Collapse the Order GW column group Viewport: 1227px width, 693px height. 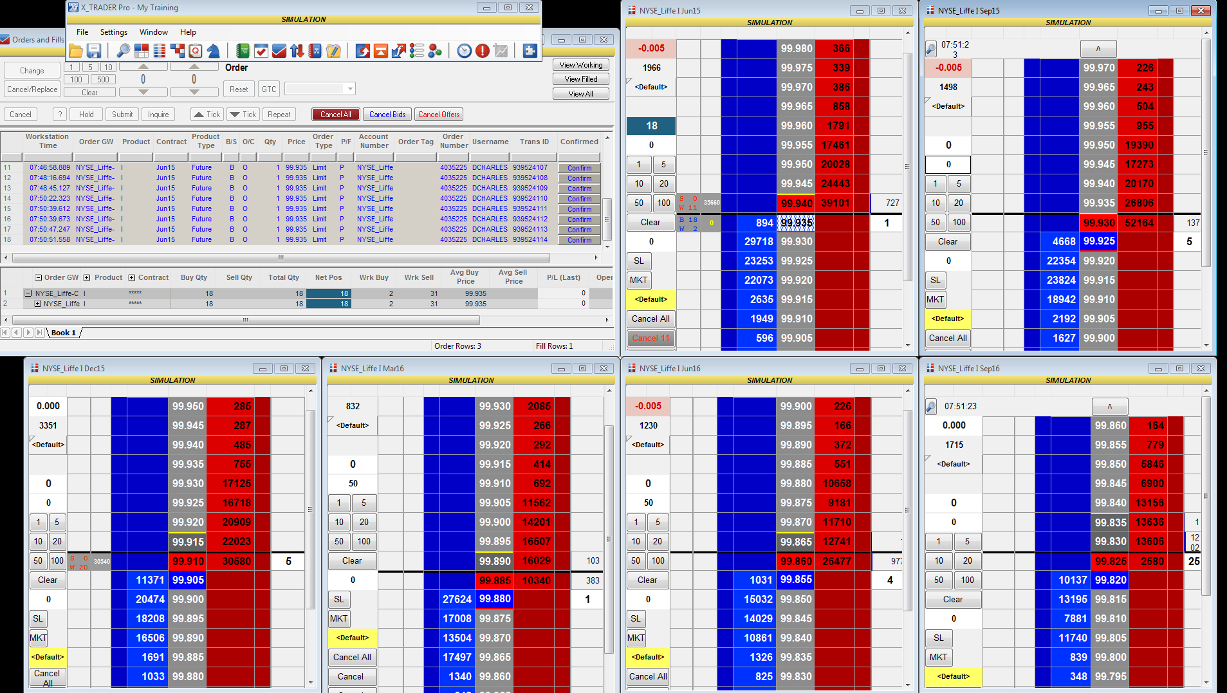39,278
